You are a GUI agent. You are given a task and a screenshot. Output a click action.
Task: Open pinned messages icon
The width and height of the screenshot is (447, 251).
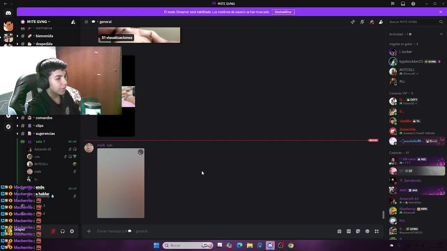tap(372, 22)
